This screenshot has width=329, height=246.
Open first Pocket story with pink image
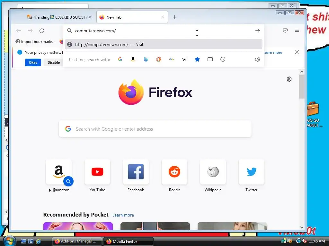click(x=78, y=226)
